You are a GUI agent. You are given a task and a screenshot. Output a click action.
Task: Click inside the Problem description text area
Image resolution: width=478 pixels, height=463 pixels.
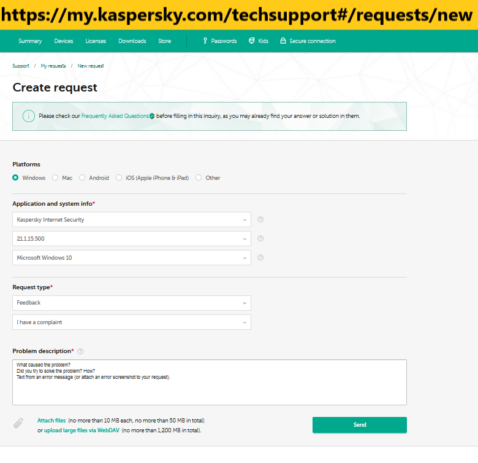pos(210,383)
